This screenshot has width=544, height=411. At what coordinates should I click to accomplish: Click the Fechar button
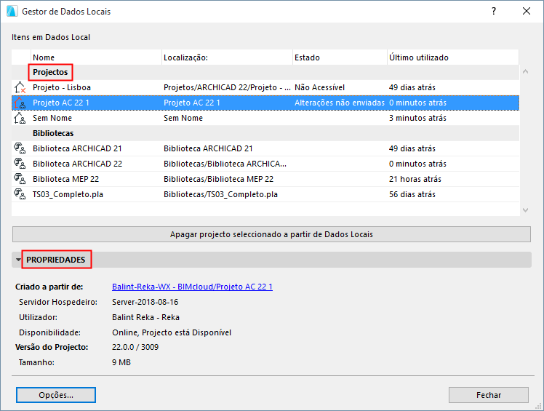(489, 395)
